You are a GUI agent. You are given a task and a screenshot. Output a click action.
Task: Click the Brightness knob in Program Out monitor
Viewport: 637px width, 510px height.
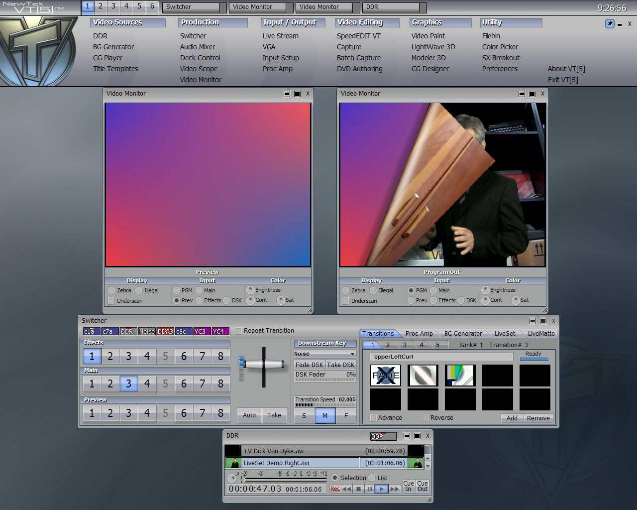485,290
